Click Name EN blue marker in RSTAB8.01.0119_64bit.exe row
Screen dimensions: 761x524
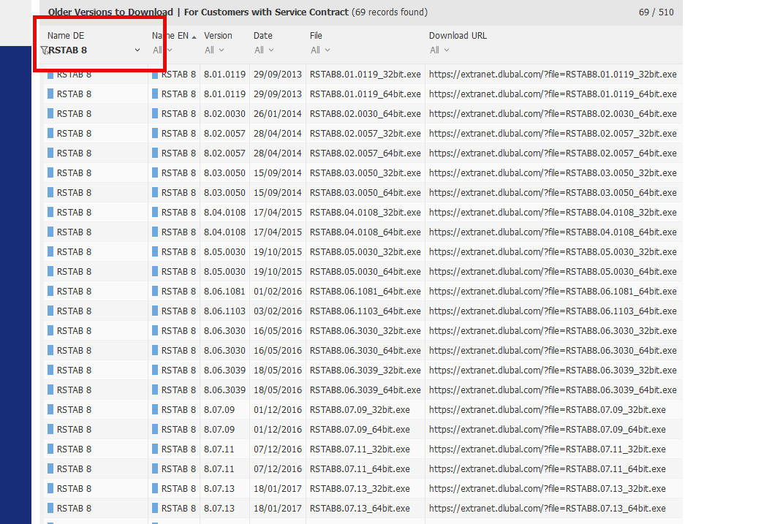tap(155, 94)
